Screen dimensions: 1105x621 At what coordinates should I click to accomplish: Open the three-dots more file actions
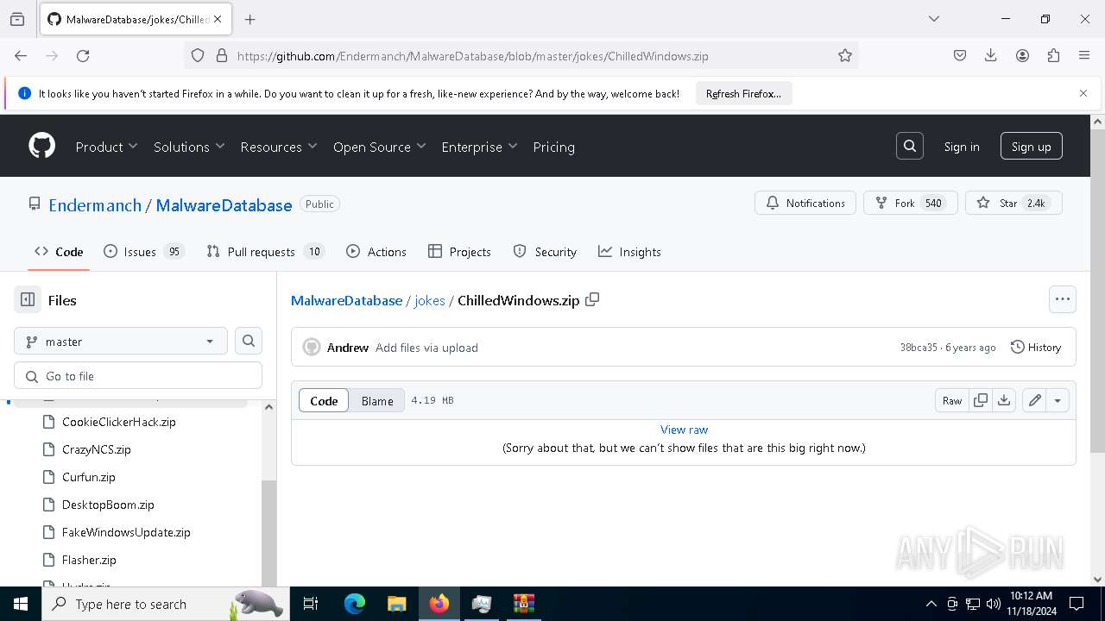tap(1063, 299)
